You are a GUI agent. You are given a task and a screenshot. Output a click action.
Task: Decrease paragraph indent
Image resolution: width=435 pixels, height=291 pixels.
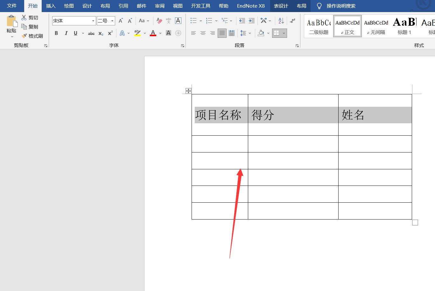(242, 21)
